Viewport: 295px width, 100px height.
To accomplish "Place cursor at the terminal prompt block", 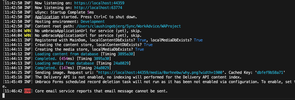I will [x=3, y=96].
